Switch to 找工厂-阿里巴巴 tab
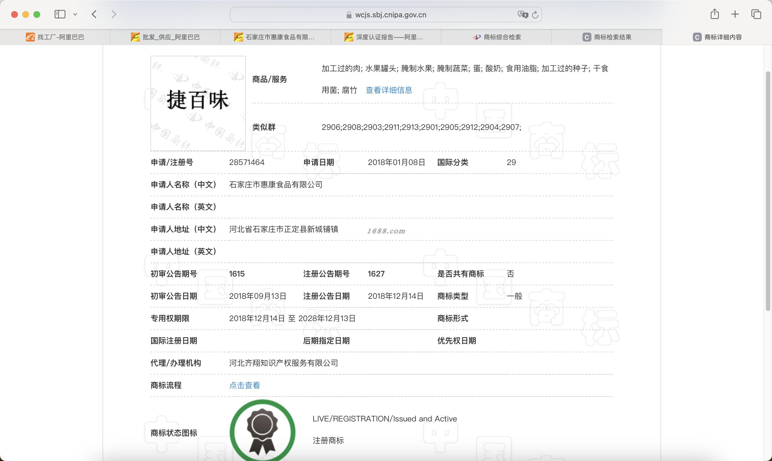Screen dimensions: 772x461 click(x=55, y=37)
